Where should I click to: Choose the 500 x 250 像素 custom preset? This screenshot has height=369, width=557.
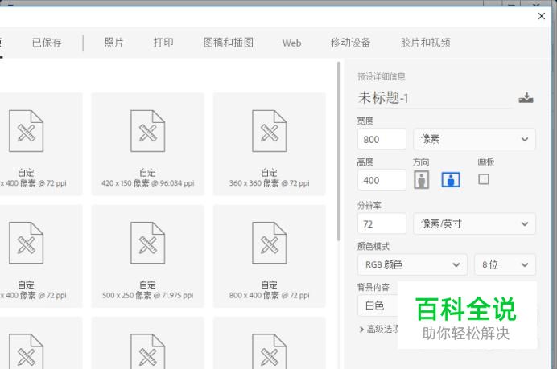click(x=148, y=256)
